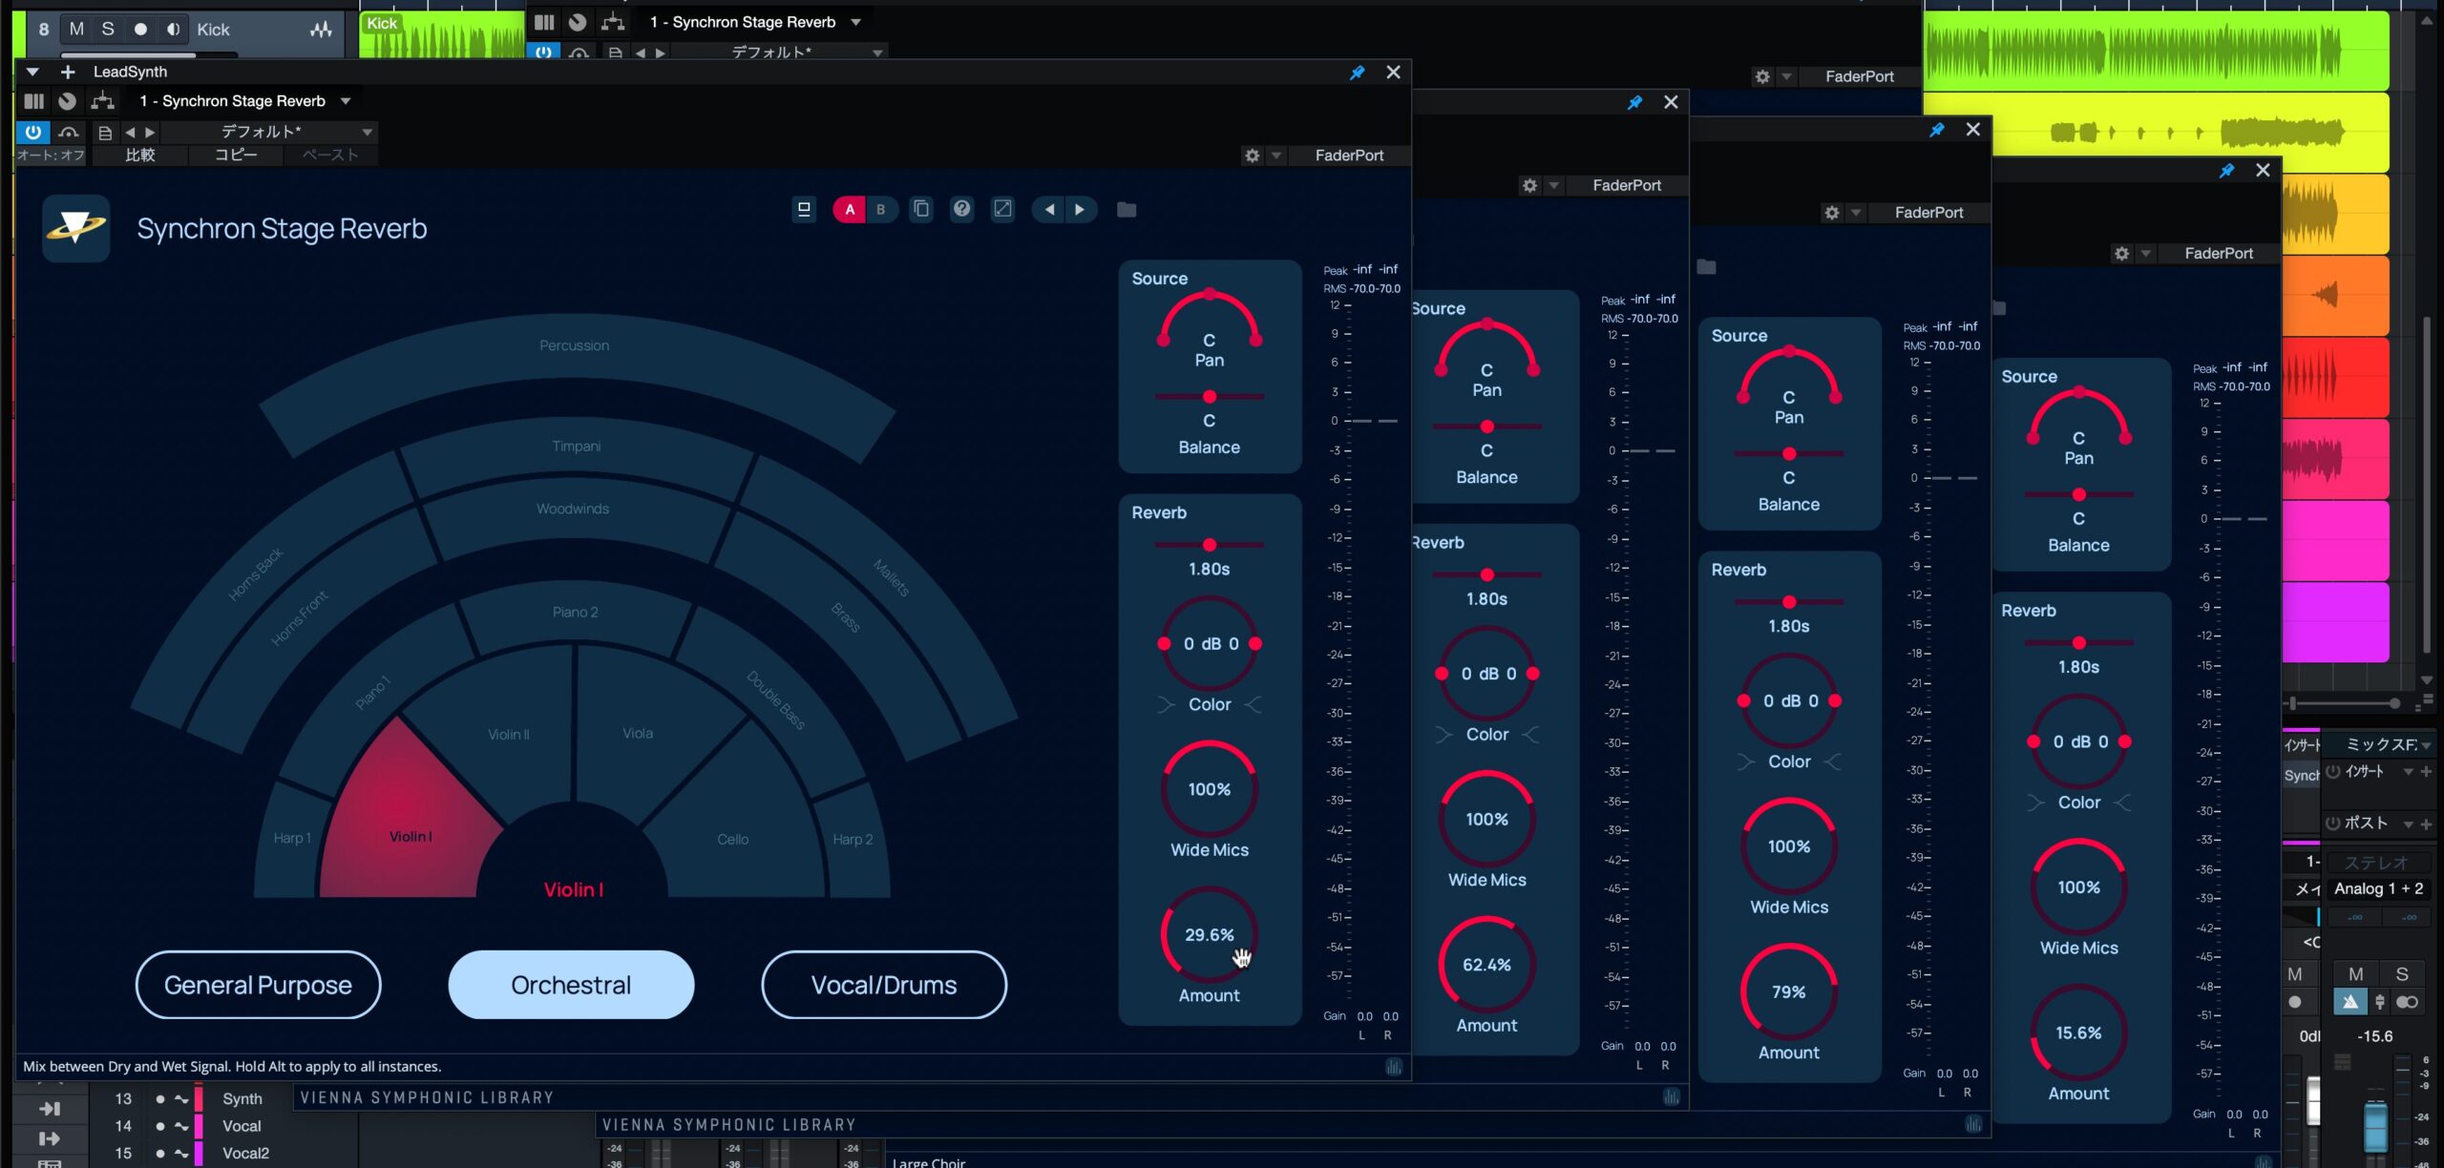This screenshot has height=1168, width=2444.
Task: Mute the Kick track
Action: click(x=77, y=30)
